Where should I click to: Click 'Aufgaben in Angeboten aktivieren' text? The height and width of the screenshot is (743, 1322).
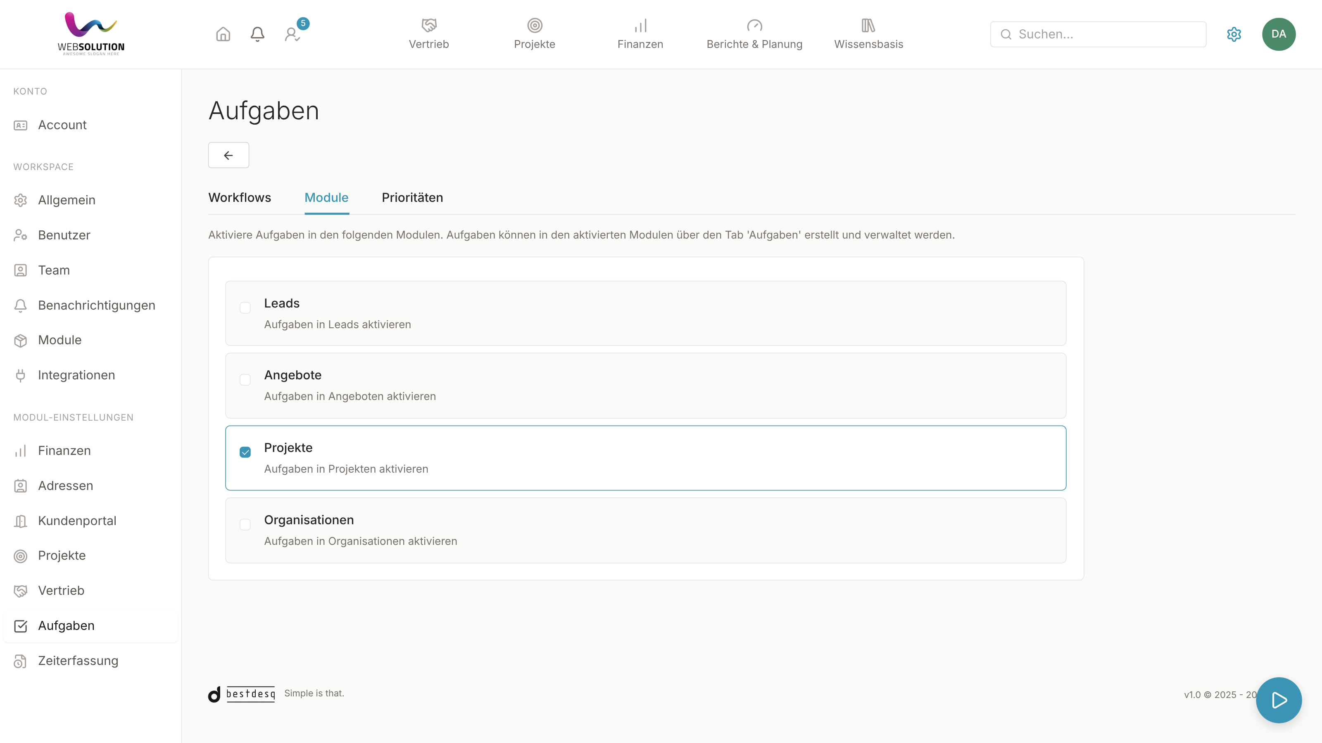(350, 396)
